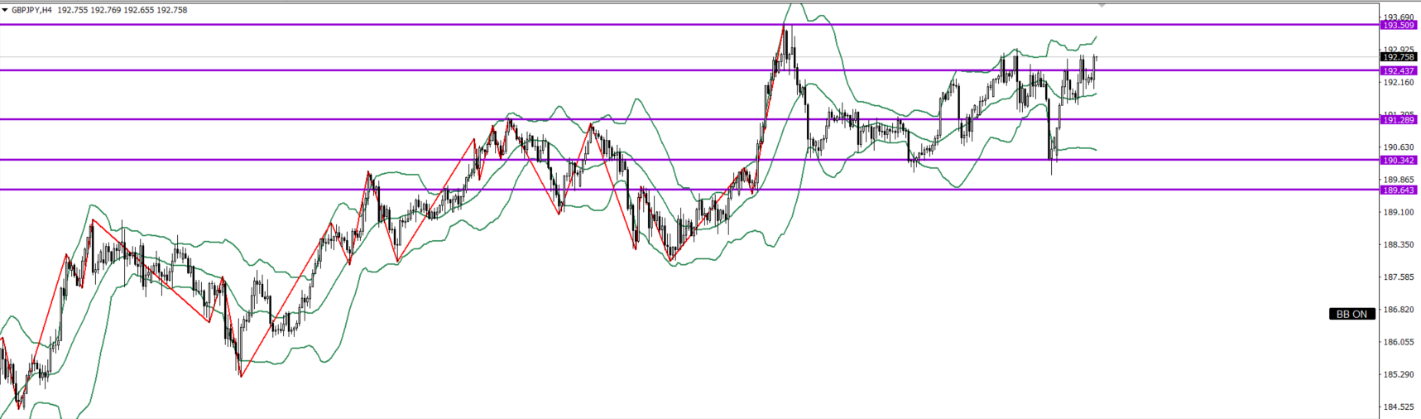Click the 191.289 purple level tag
The image size is (1421, 419).
click(x=1398, y=120)
